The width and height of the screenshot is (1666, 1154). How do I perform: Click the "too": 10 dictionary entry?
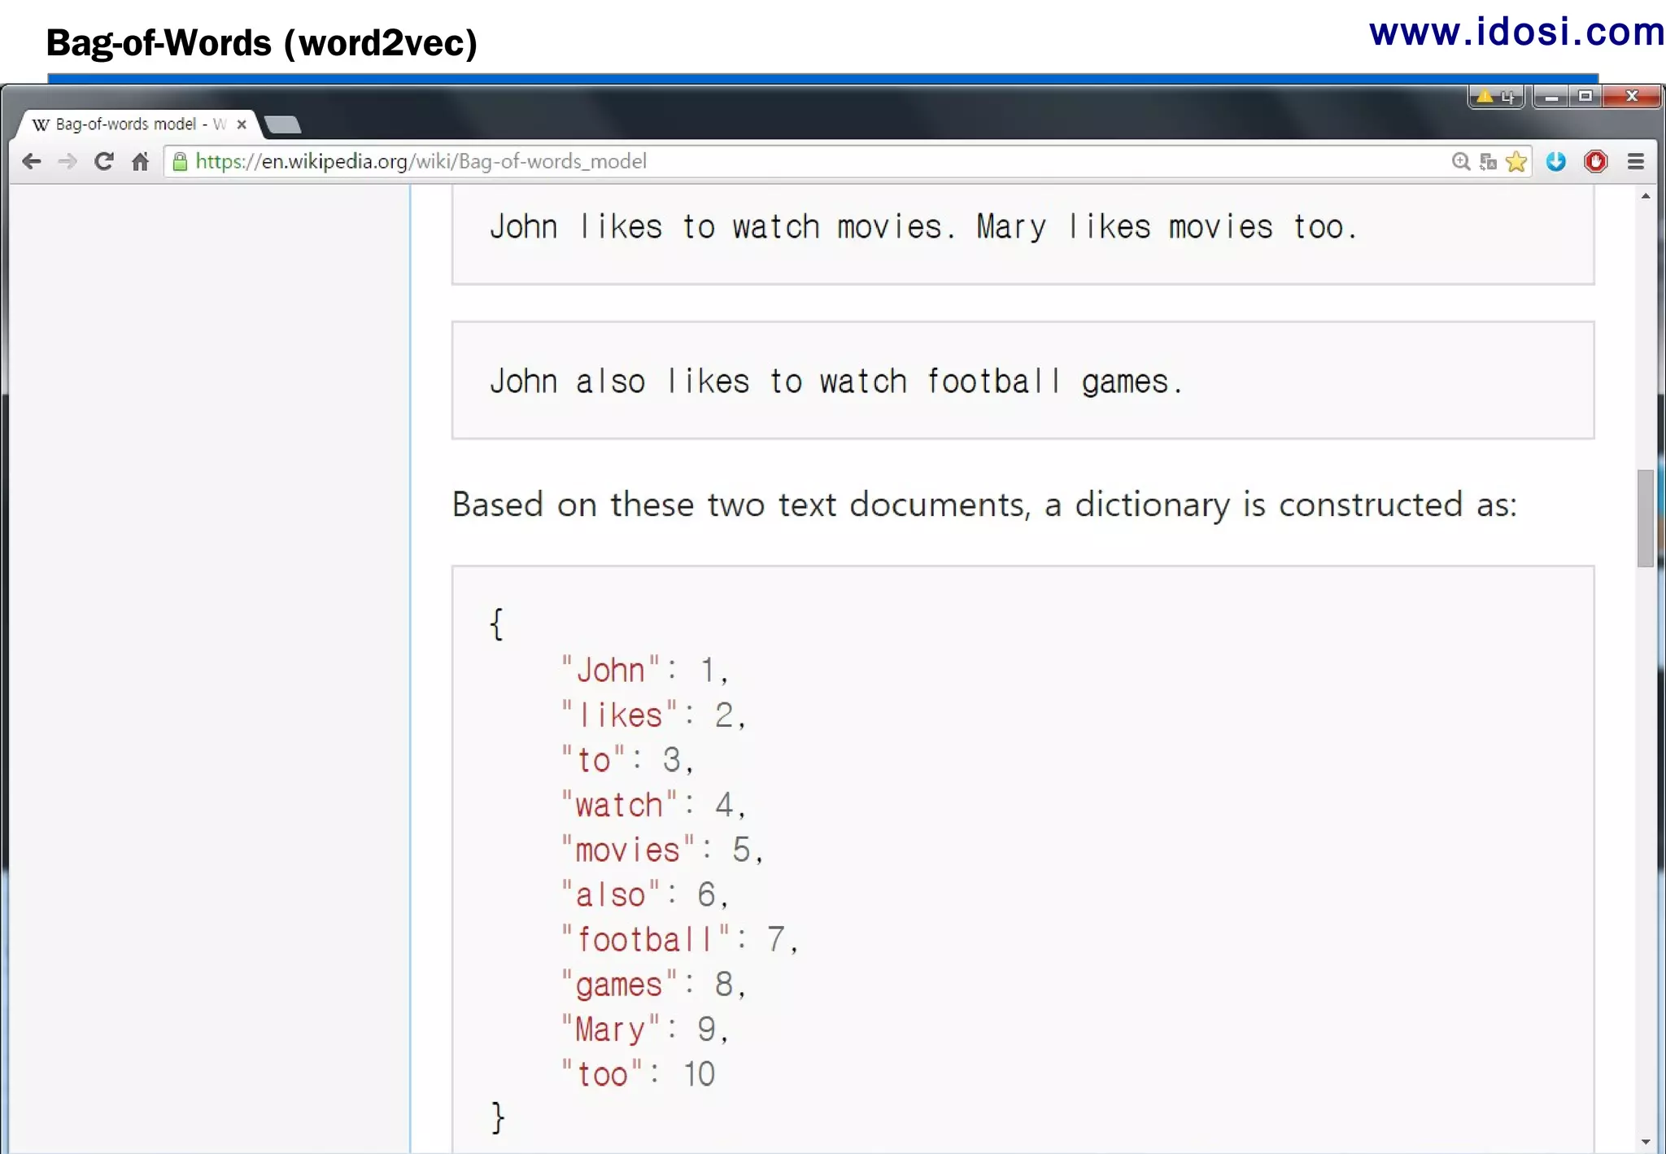click(638, 1074)
